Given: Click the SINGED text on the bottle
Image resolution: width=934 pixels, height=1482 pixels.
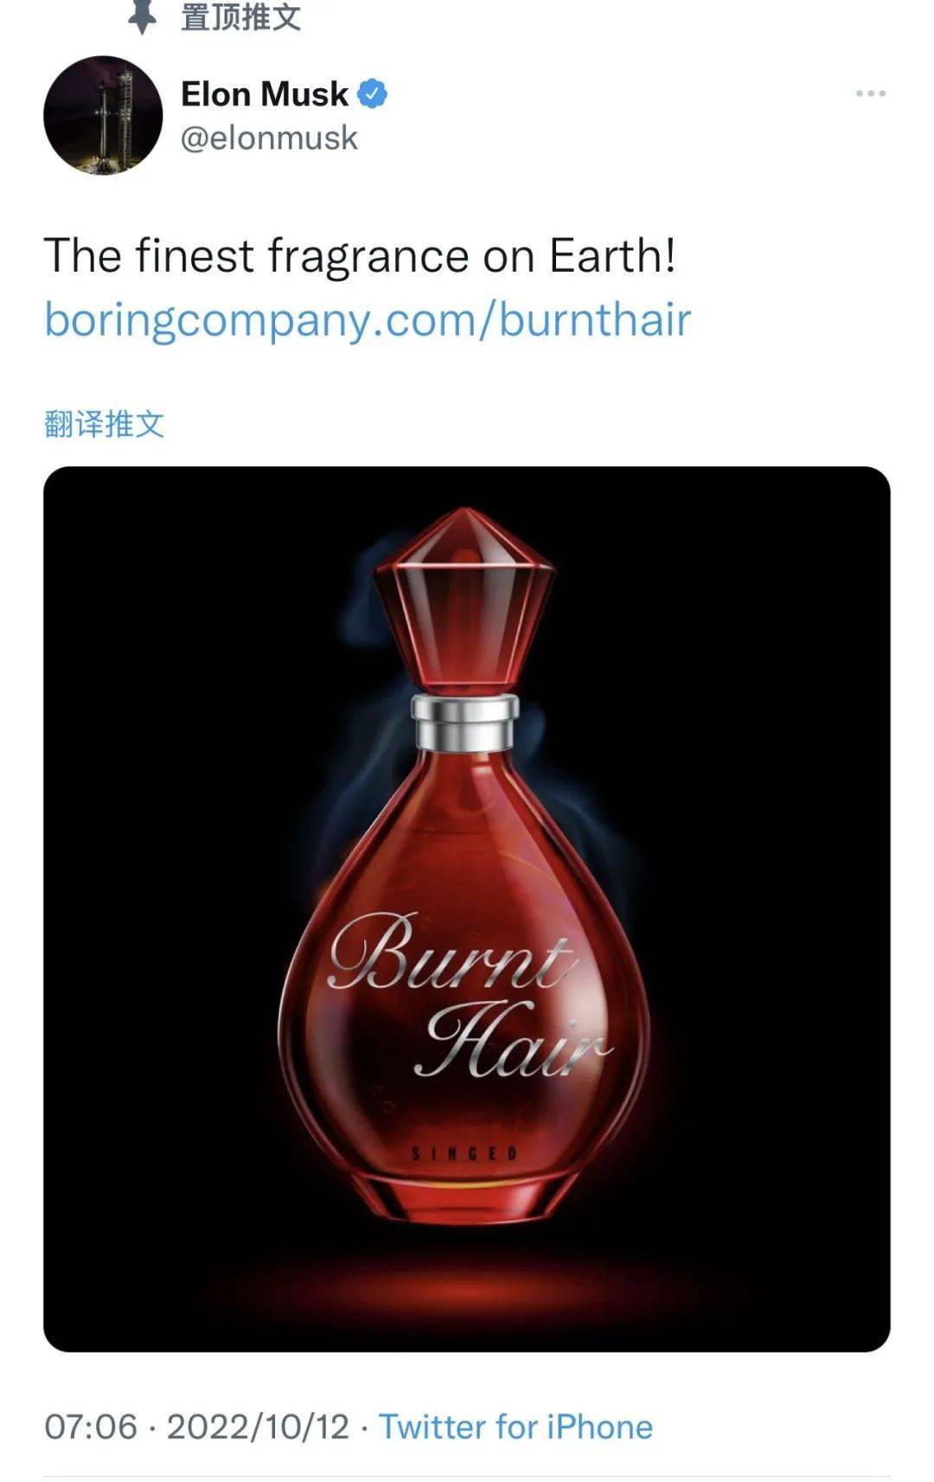Looking at the screenshot, I should click(x=464, y=1153).
